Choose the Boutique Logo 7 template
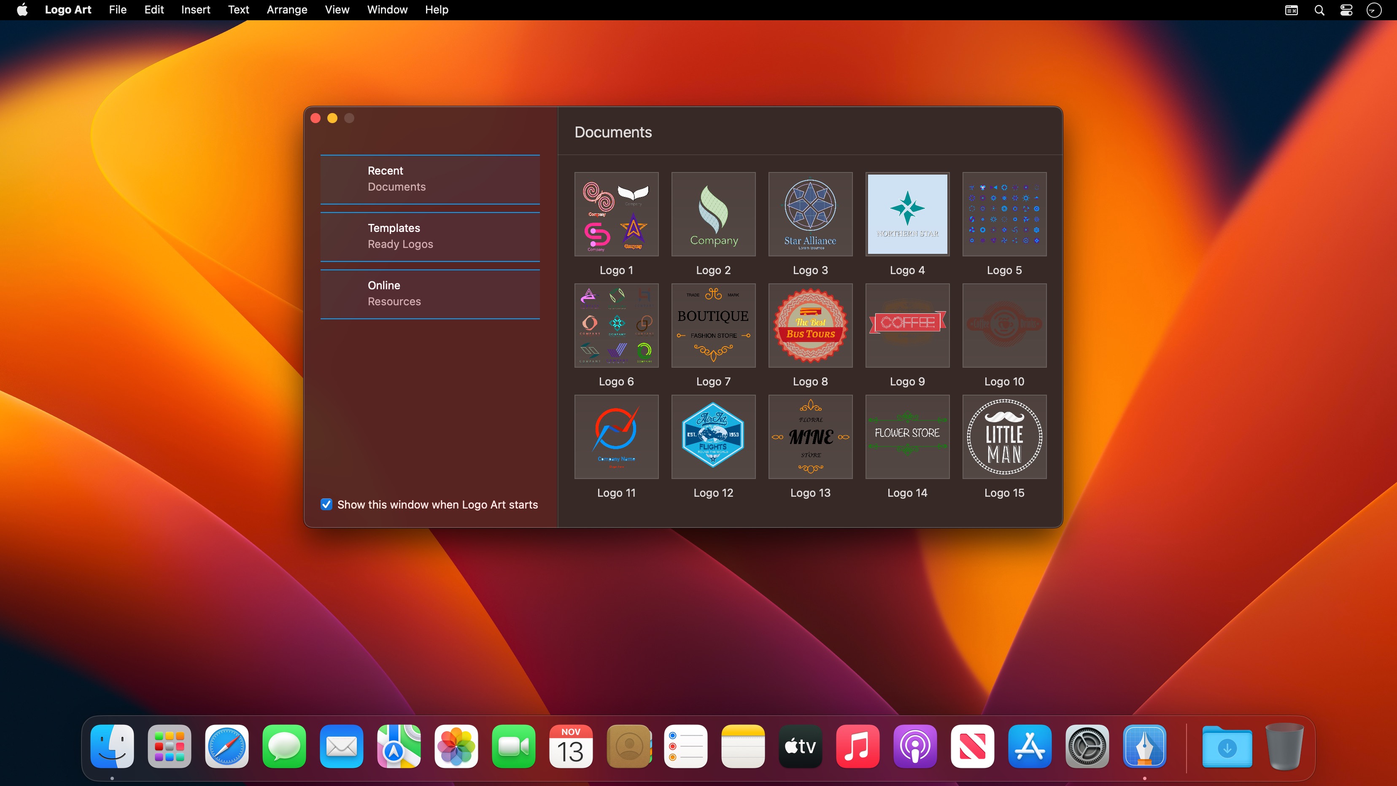 pyautogui.click(x=713, y=325)
